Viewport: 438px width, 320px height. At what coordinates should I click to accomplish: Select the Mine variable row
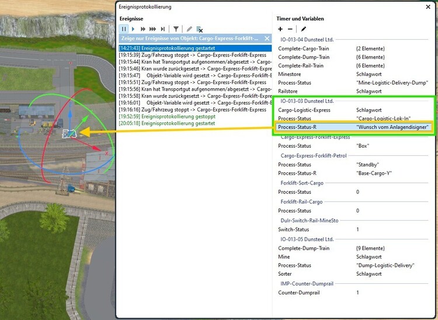353,257
